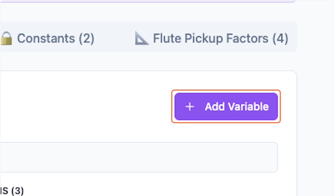Click the golden padlock icon

(x=6, y=38)
